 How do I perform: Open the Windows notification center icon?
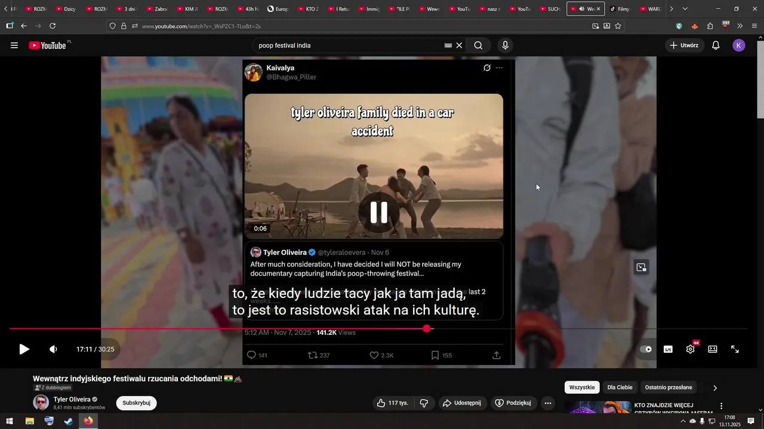click(x=751, y=421)
